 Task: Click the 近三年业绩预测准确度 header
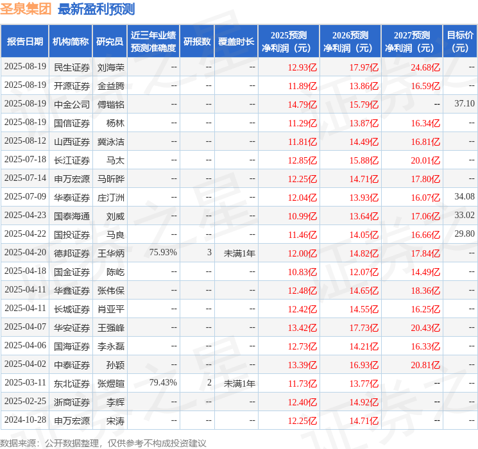click(x=153, y=42)
